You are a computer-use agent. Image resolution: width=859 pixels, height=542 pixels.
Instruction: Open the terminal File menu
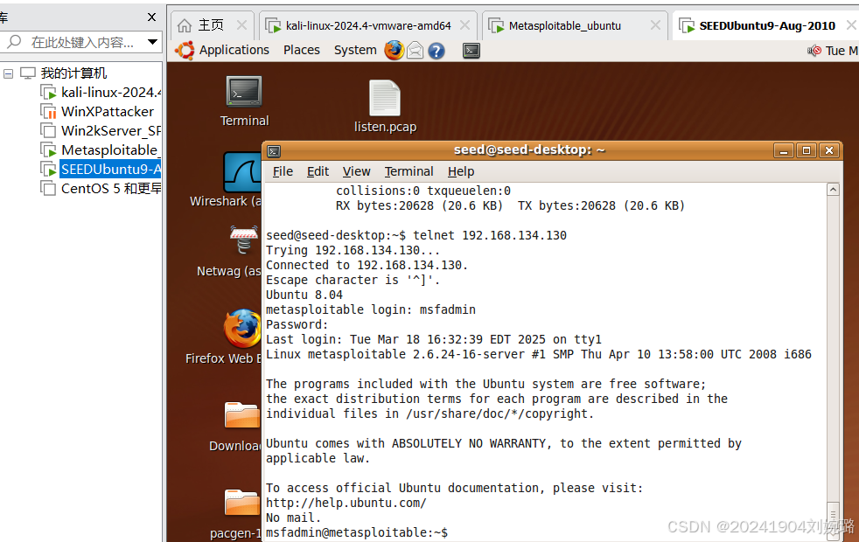point(283,171)
